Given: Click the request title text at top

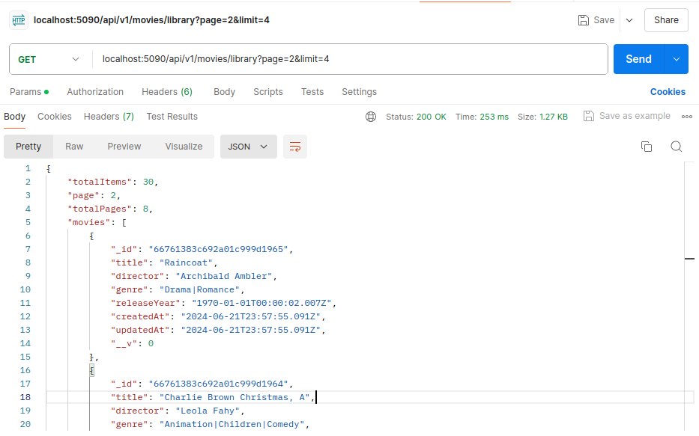Looking at the screenshot, I should [x=151, y=20].
